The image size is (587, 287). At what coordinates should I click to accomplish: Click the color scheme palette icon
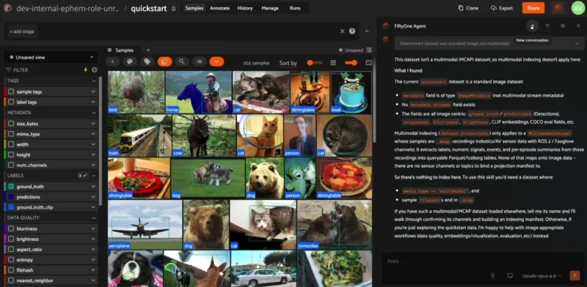[x=130, y=61]
